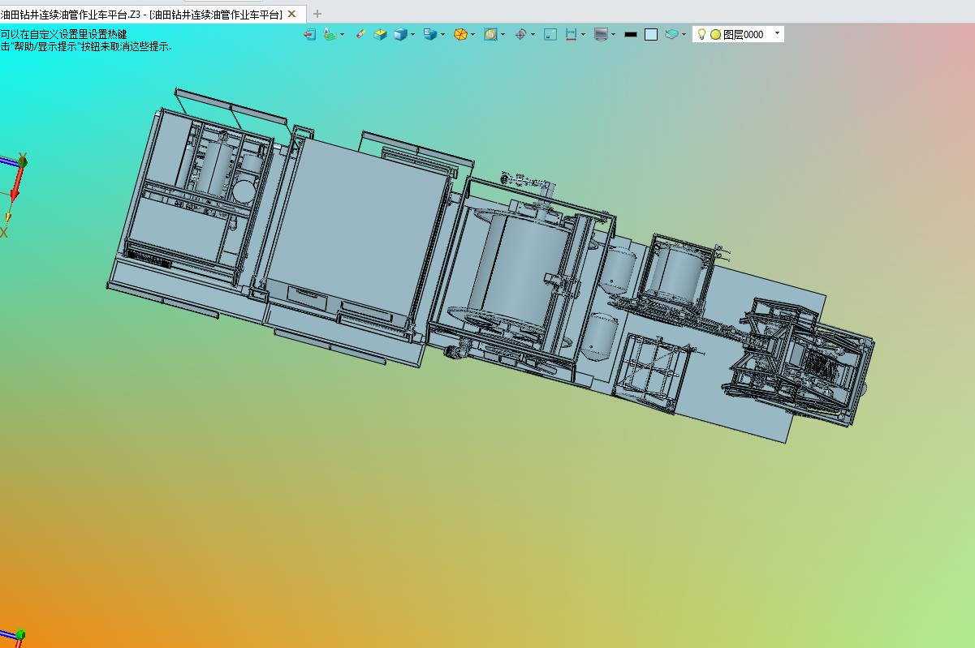Expand dropdown arrow beside dimension measure icon
Viewport: 975px width, 648px height.
583,35
